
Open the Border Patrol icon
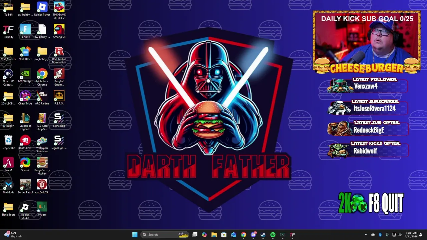[x=25, y=187]
